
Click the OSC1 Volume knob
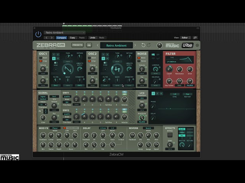[43, 69]
